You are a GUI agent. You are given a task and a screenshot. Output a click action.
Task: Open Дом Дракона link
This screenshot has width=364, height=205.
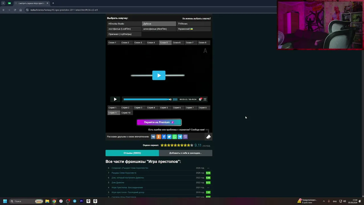click(118, 183)
